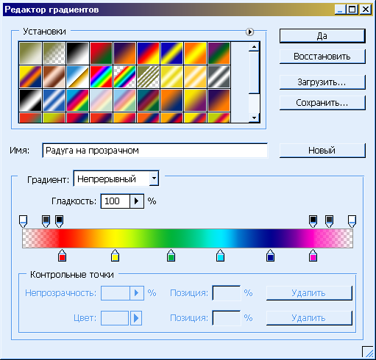Screen dimensions: 376x360
Task: Choose the blue striped preset in third row
Action: [x=54, y=100]
